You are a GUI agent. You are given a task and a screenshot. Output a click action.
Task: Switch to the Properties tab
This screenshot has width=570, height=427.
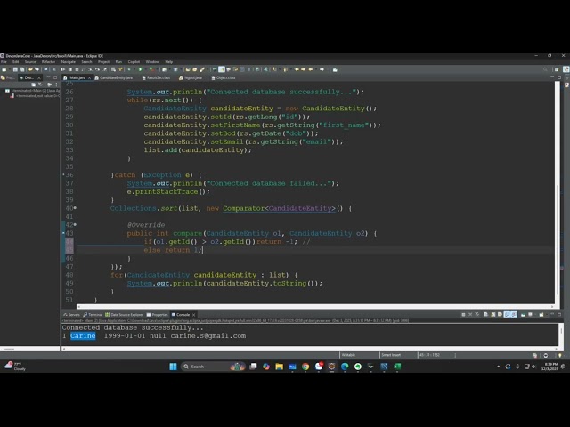pos(157,315)
